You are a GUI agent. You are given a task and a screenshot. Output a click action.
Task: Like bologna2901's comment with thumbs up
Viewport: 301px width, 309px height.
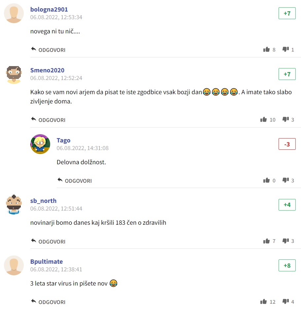click(266, 49)
